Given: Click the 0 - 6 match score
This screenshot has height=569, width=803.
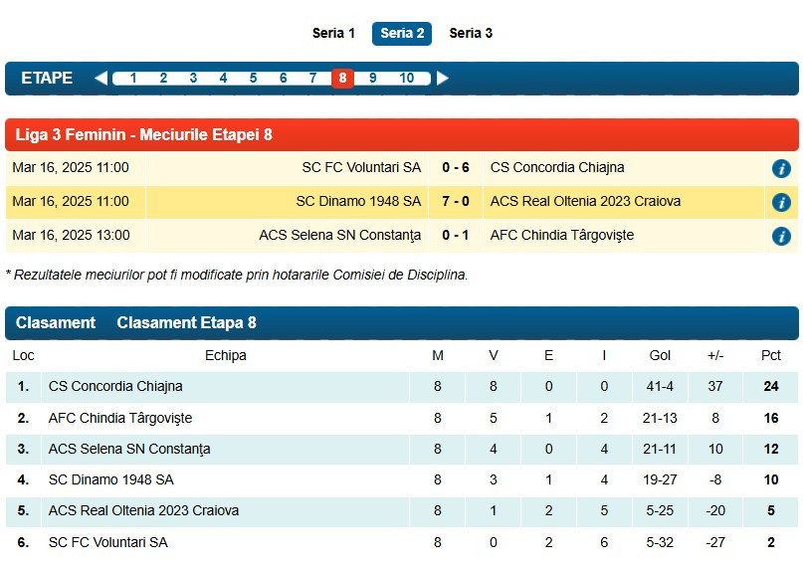Looking at the screenshot, I should pyautogui.click(x=456, y=167).
